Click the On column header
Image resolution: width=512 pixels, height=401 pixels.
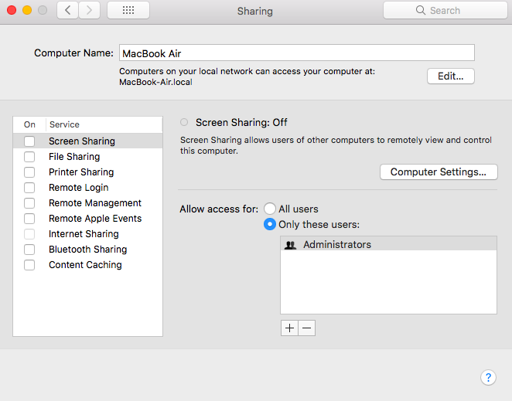point(29,124)
